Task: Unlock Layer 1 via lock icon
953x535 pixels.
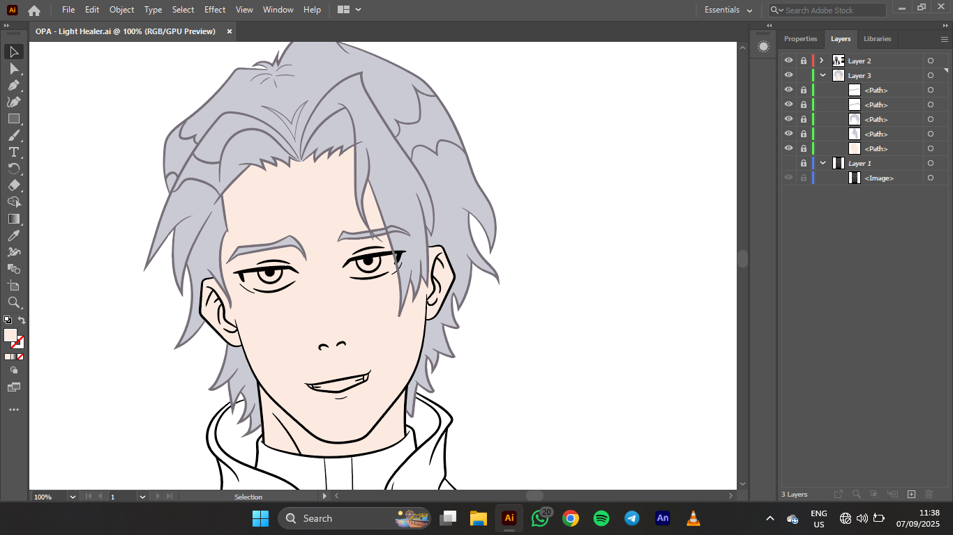Action: click(x=804, y=163)
